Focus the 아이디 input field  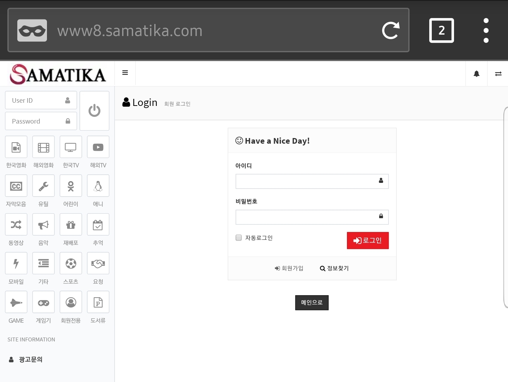(x=312, y=181)
